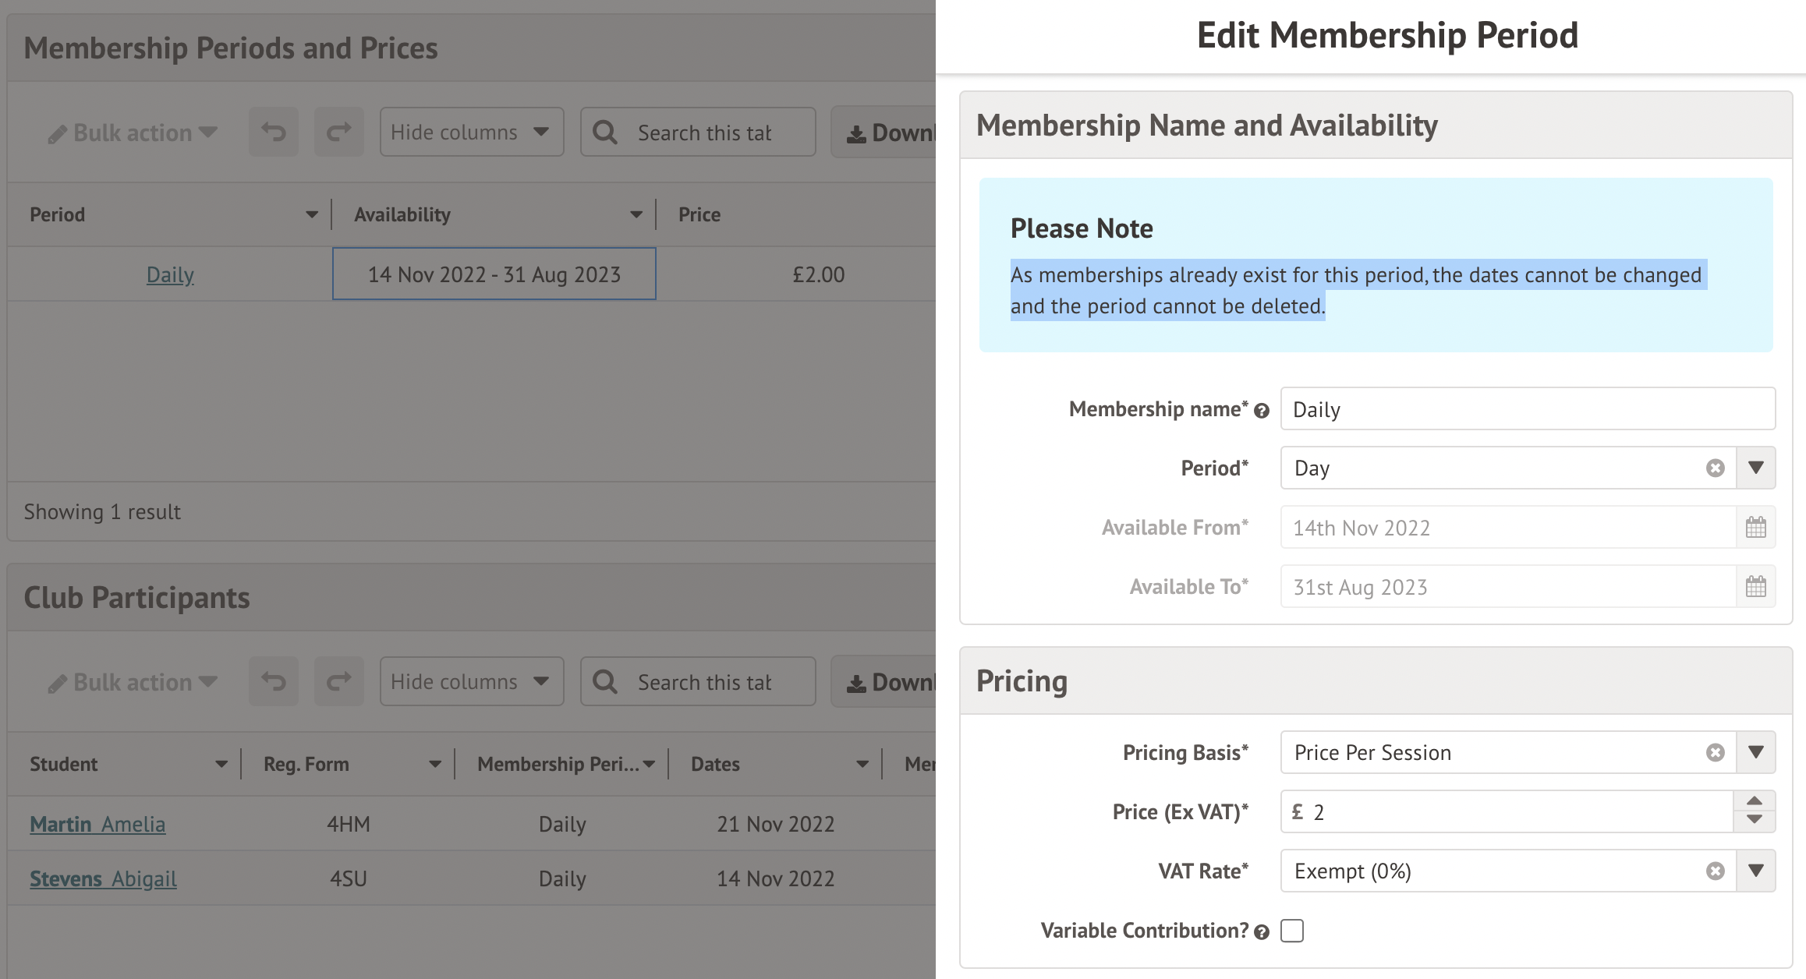Open the Student column header menu
The height and width of the screenshot is (979, 1806).
pyautogui.click(x=221, y=764)
